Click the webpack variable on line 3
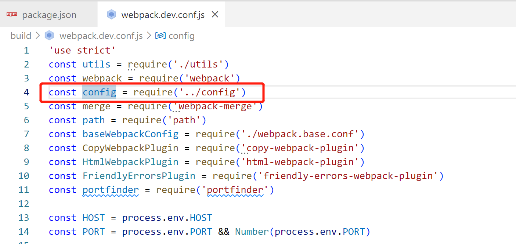 (x=102, y=78)
